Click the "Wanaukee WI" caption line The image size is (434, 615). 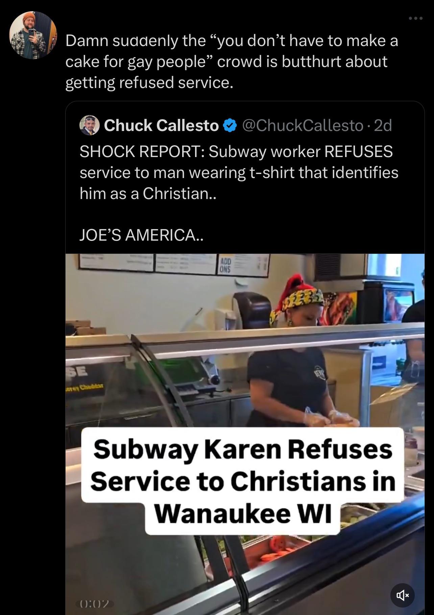click(x=243, y=514)
